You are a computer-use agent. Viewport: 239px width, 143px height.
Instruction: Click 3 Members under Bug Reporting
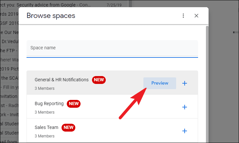[x=45, y=112]
